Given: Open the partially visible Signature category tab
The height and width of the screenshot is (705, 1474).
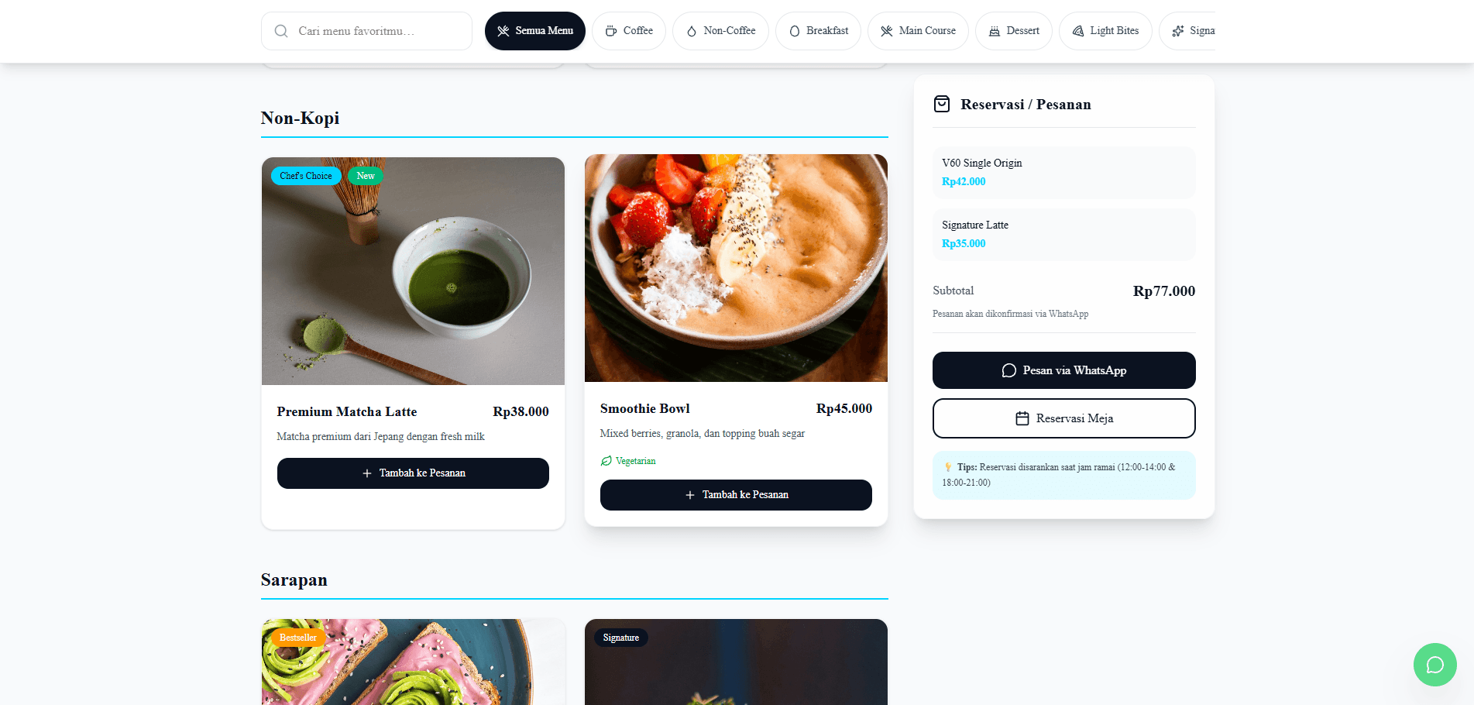Looking at the screenshot, I should coord(1187,31).
